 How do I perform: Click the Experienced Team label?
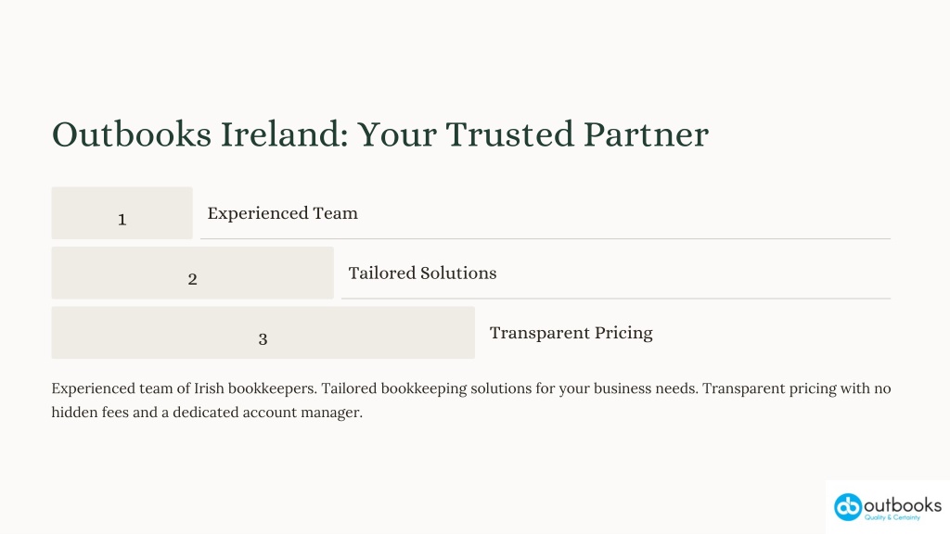pyautogui.click(x=282, y=213)
